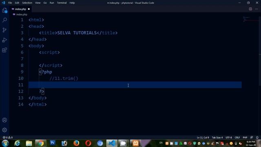Open the Go menu
This screenshot has width=261, height=147.
coord(45,3)
